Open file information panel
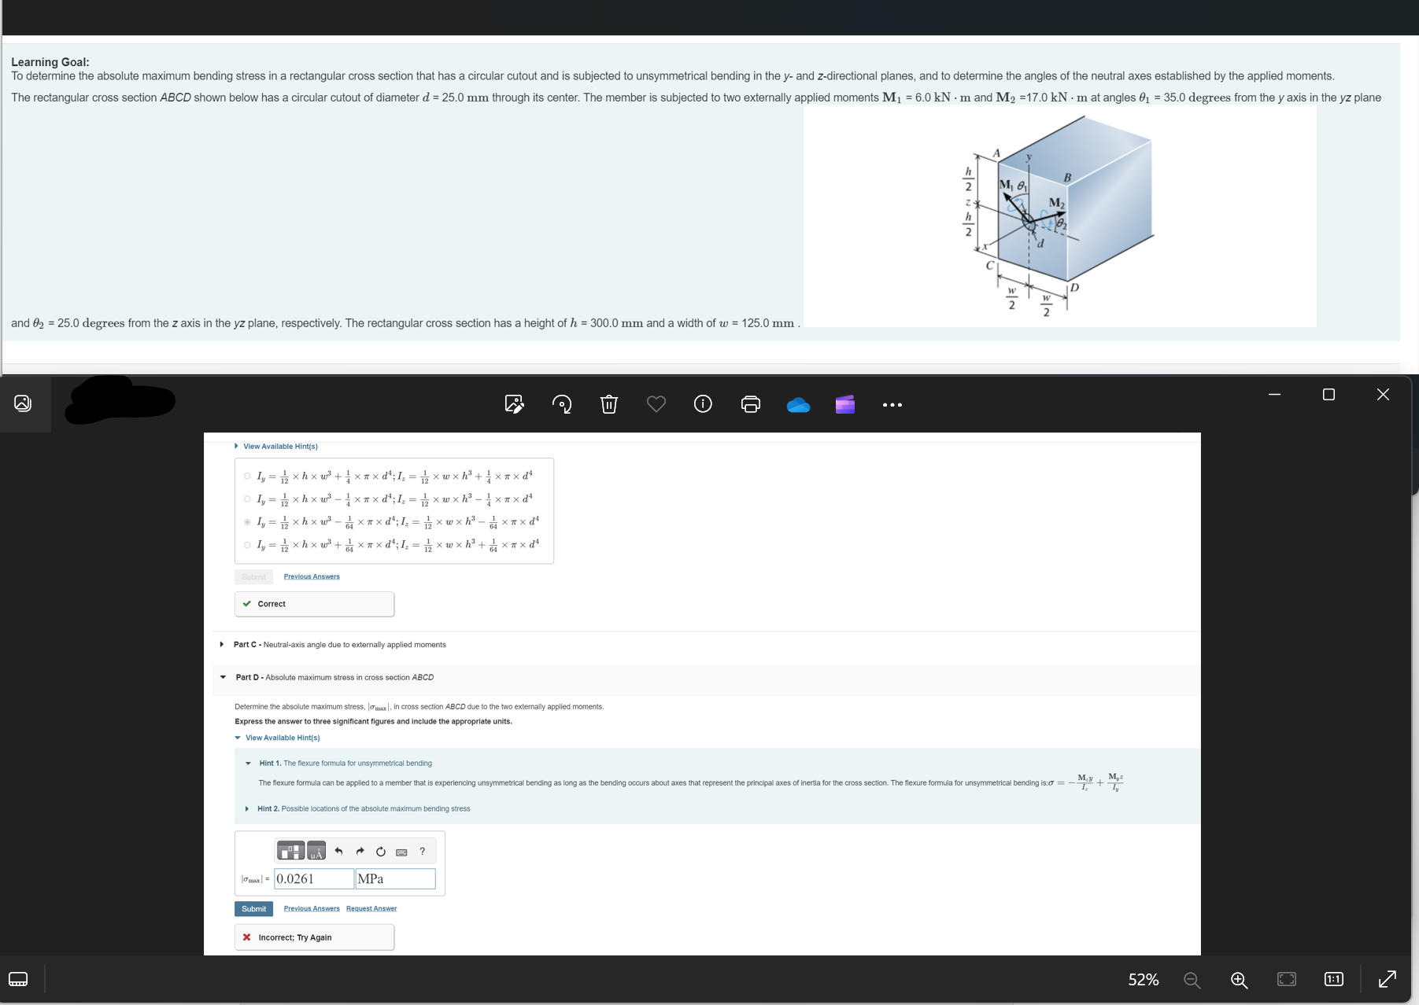The height and width of the screenshot is (1005, 1419). click(702, 404)
